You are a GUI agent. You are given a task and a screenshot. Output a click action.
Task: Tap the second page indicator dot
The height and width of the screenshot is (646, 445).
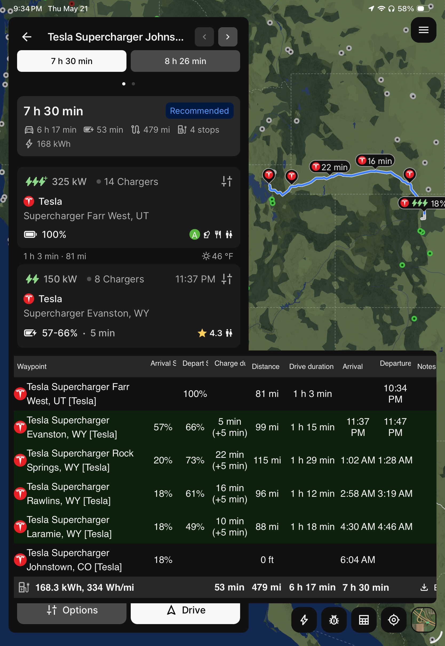134,84
